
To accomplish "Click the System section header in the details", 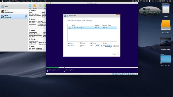I will tap(33, 19).
